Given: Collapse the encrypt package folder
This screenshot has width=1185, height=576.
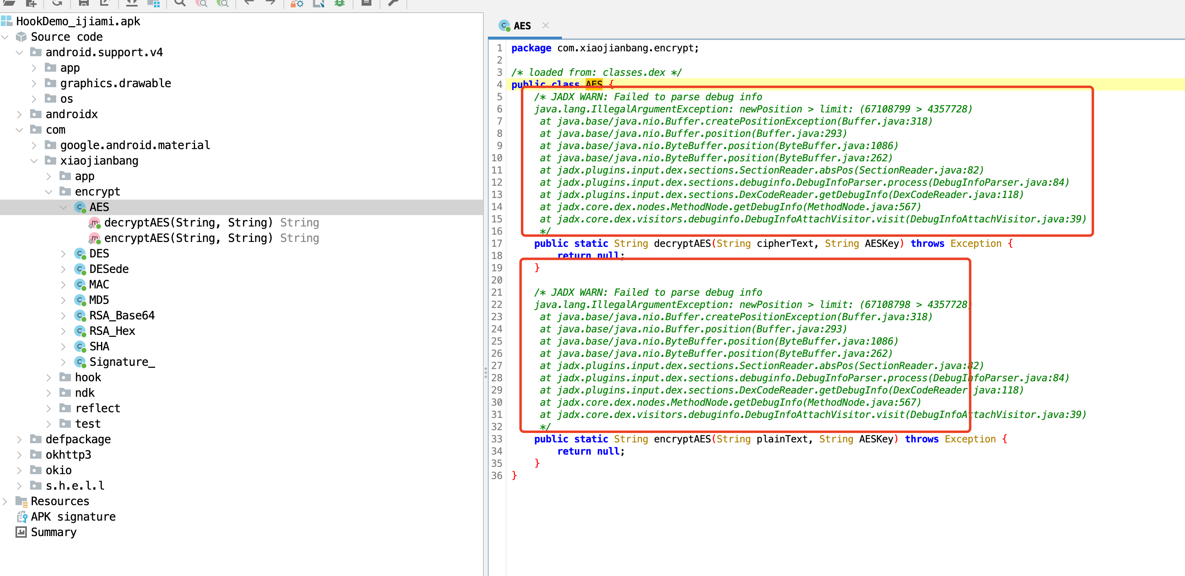Looking at the screenshot, I should [49, 192].
